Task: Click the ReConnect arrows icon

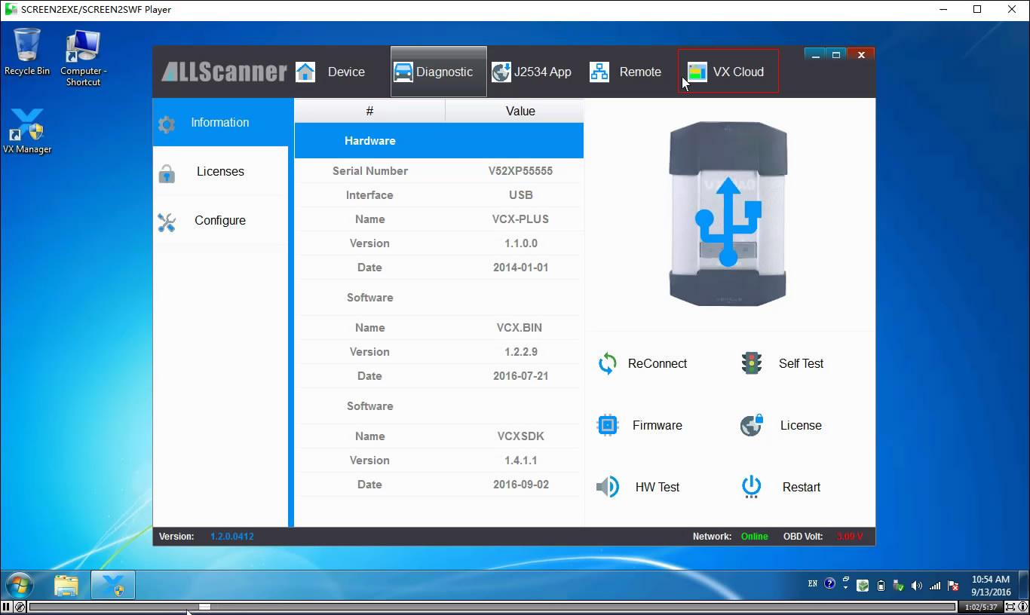Action: pyautogui.click(x=607, y=363)
